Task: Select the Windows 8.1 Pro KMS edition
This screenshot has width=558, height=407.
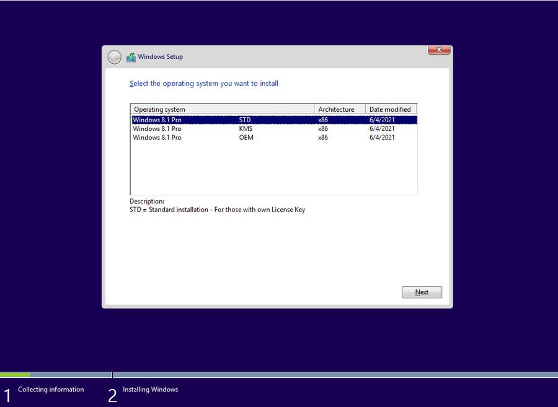Action: coord(186,128)
